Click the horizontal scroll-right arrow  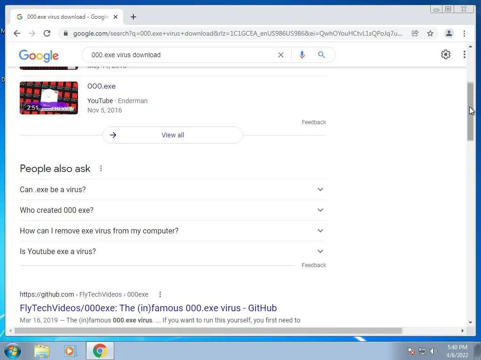[x=463, y=330]
